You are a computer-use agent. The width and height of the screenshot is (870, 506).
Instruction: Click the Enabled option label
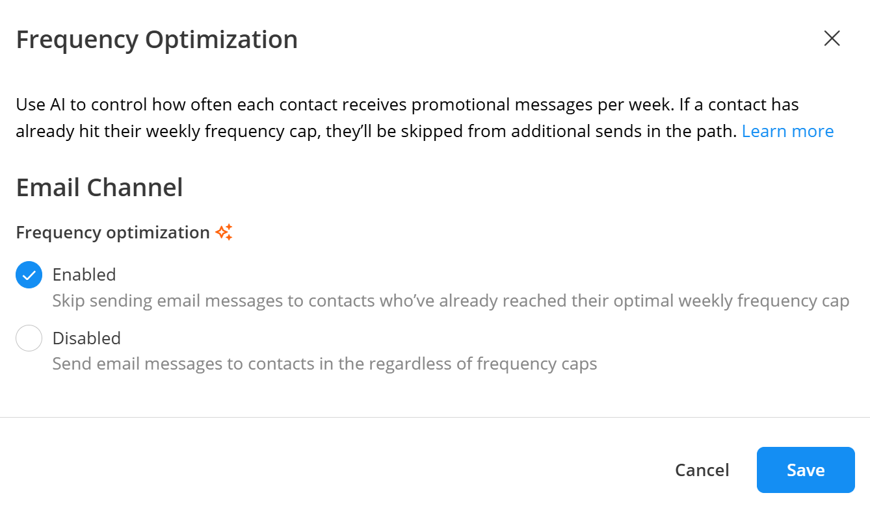[85, 275]
